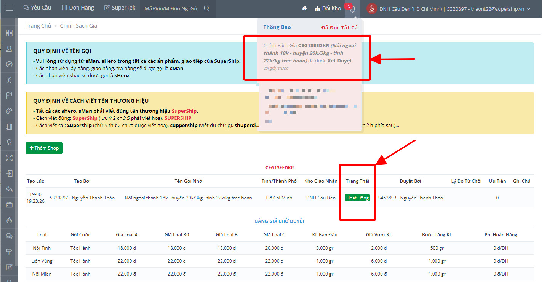Click the 500 gr weight step cell
The height and width of the screenshot is (282, 542).
437,248
